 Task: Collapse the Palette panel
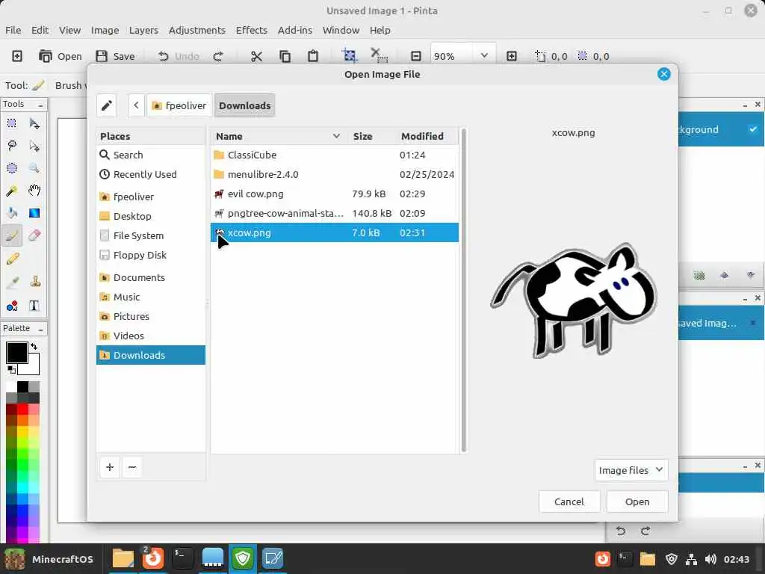click(x=40, y=329)
